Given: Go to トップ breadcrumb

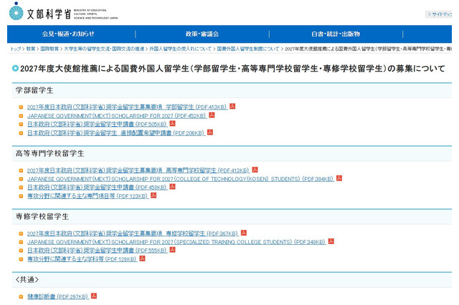Looking at the screenshot, I should (15, 49).
